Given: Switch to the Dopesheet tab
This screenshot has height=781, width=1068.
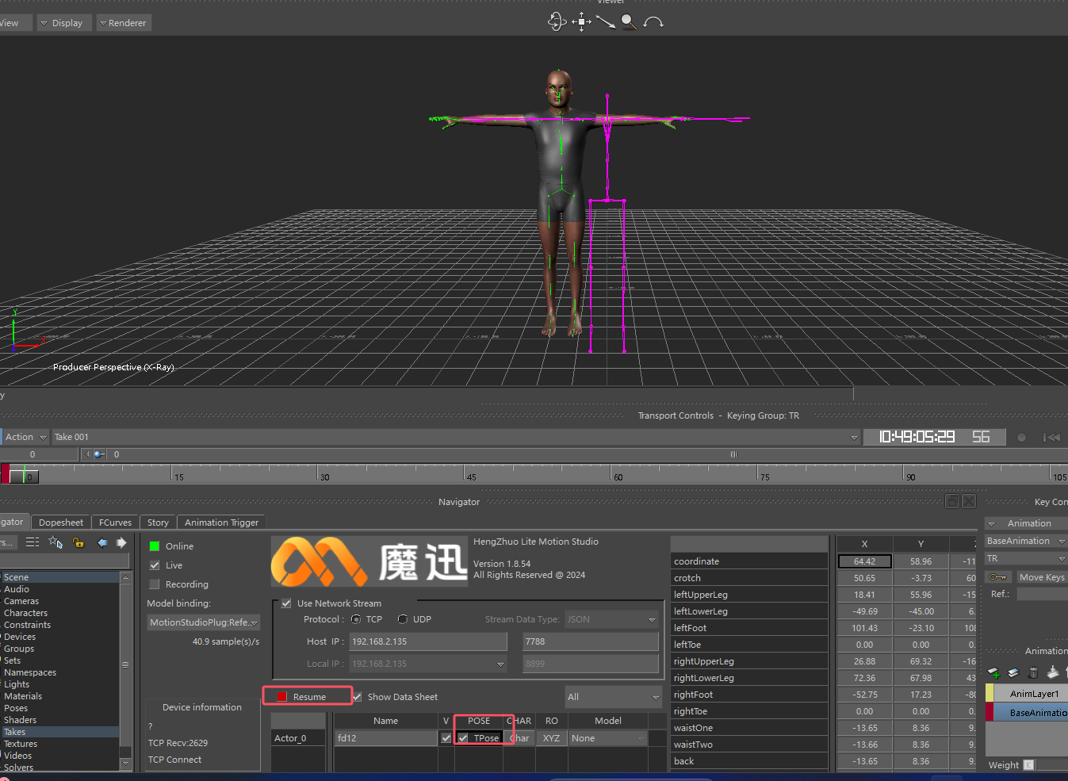Looking at the screenshot, I should click(60, 523).
